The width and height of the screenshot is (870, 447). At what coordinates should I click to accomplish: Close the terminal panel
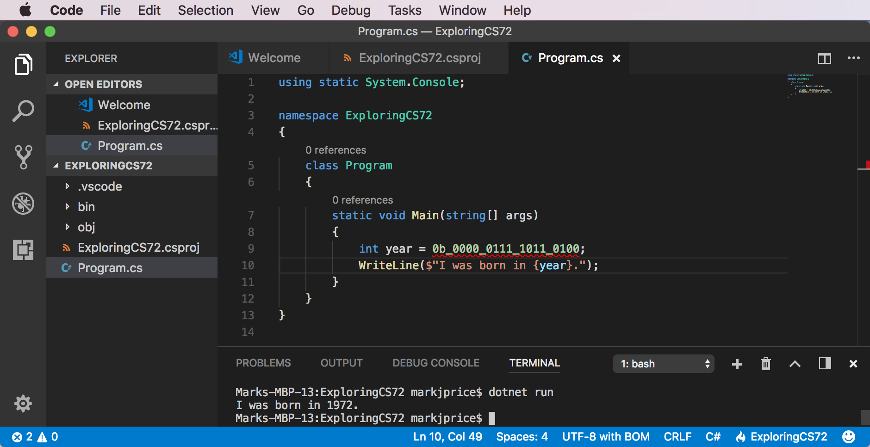[853, 364]
